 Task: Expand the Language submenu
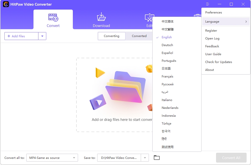[x=226, y=22]
